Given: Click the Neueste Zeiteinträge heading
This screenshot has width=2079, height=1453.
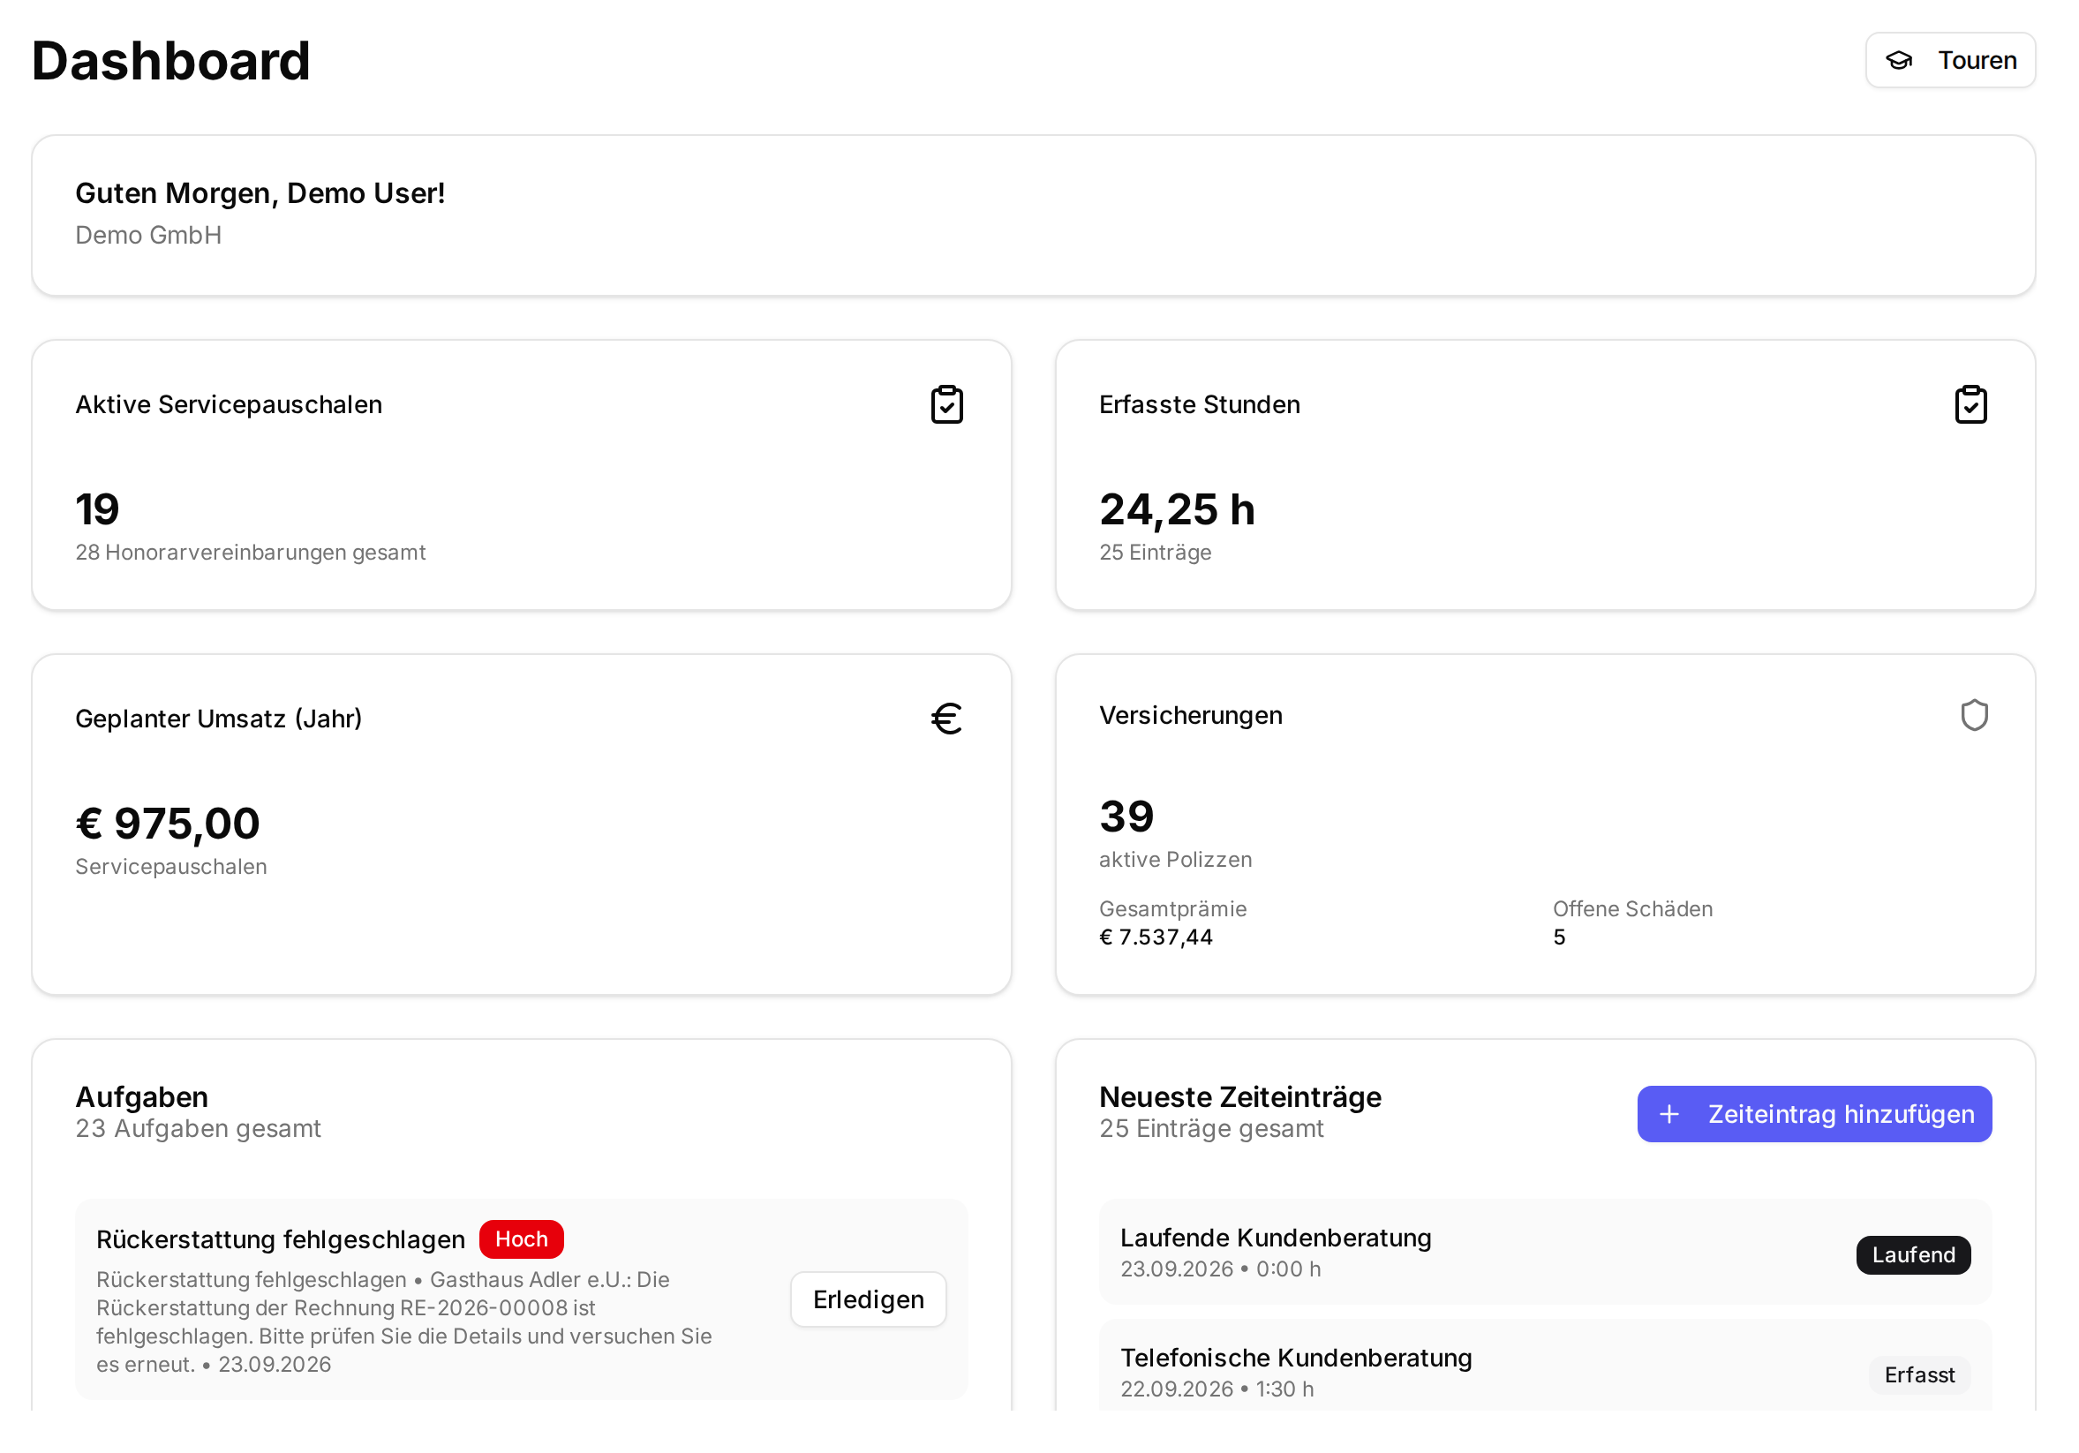Looking at the screenshot, I should (1239, 1097).
